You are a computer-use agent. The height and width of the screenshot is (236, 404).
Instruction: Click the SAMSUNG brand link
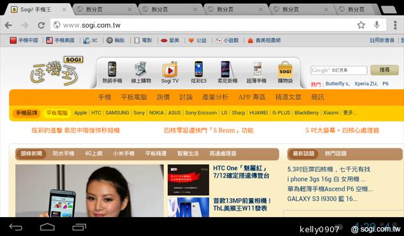click(x=117, y=113)
